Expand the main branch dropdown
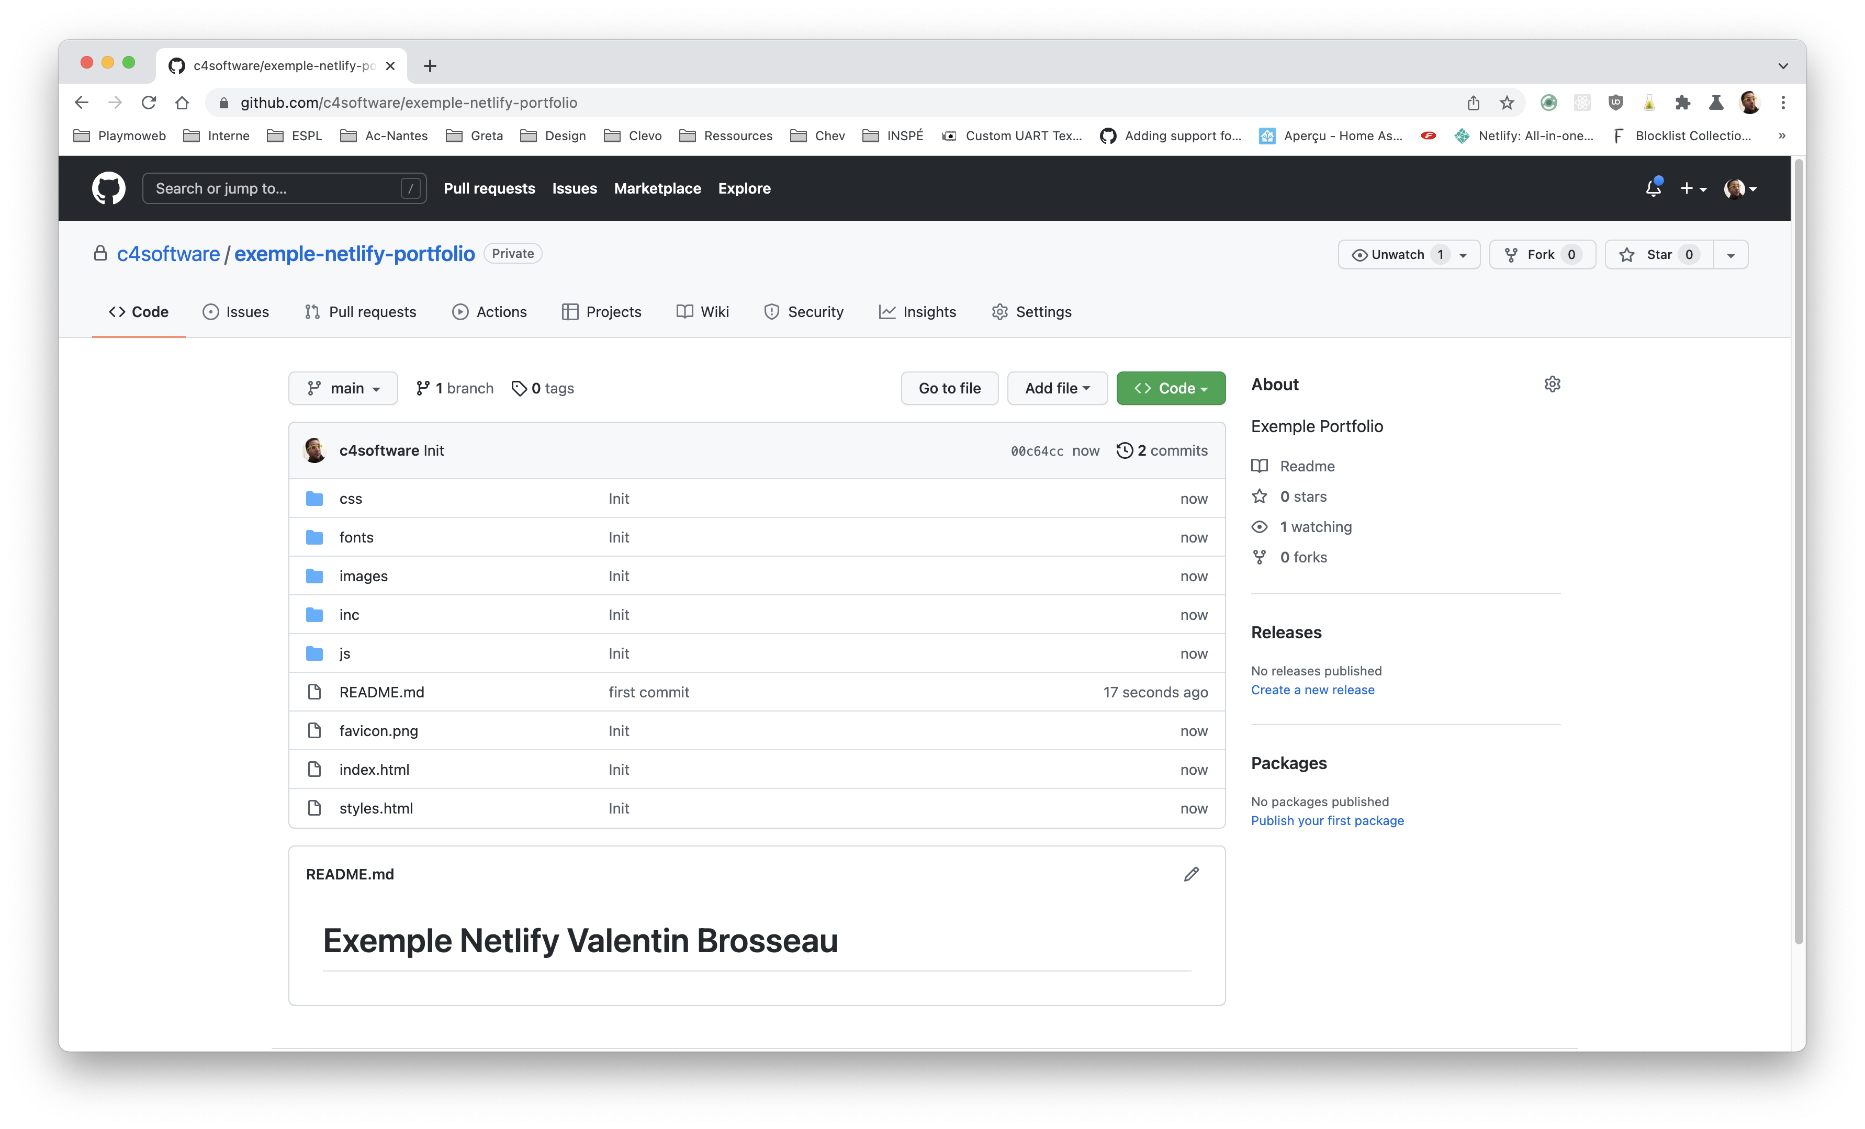 coord(343,388)
